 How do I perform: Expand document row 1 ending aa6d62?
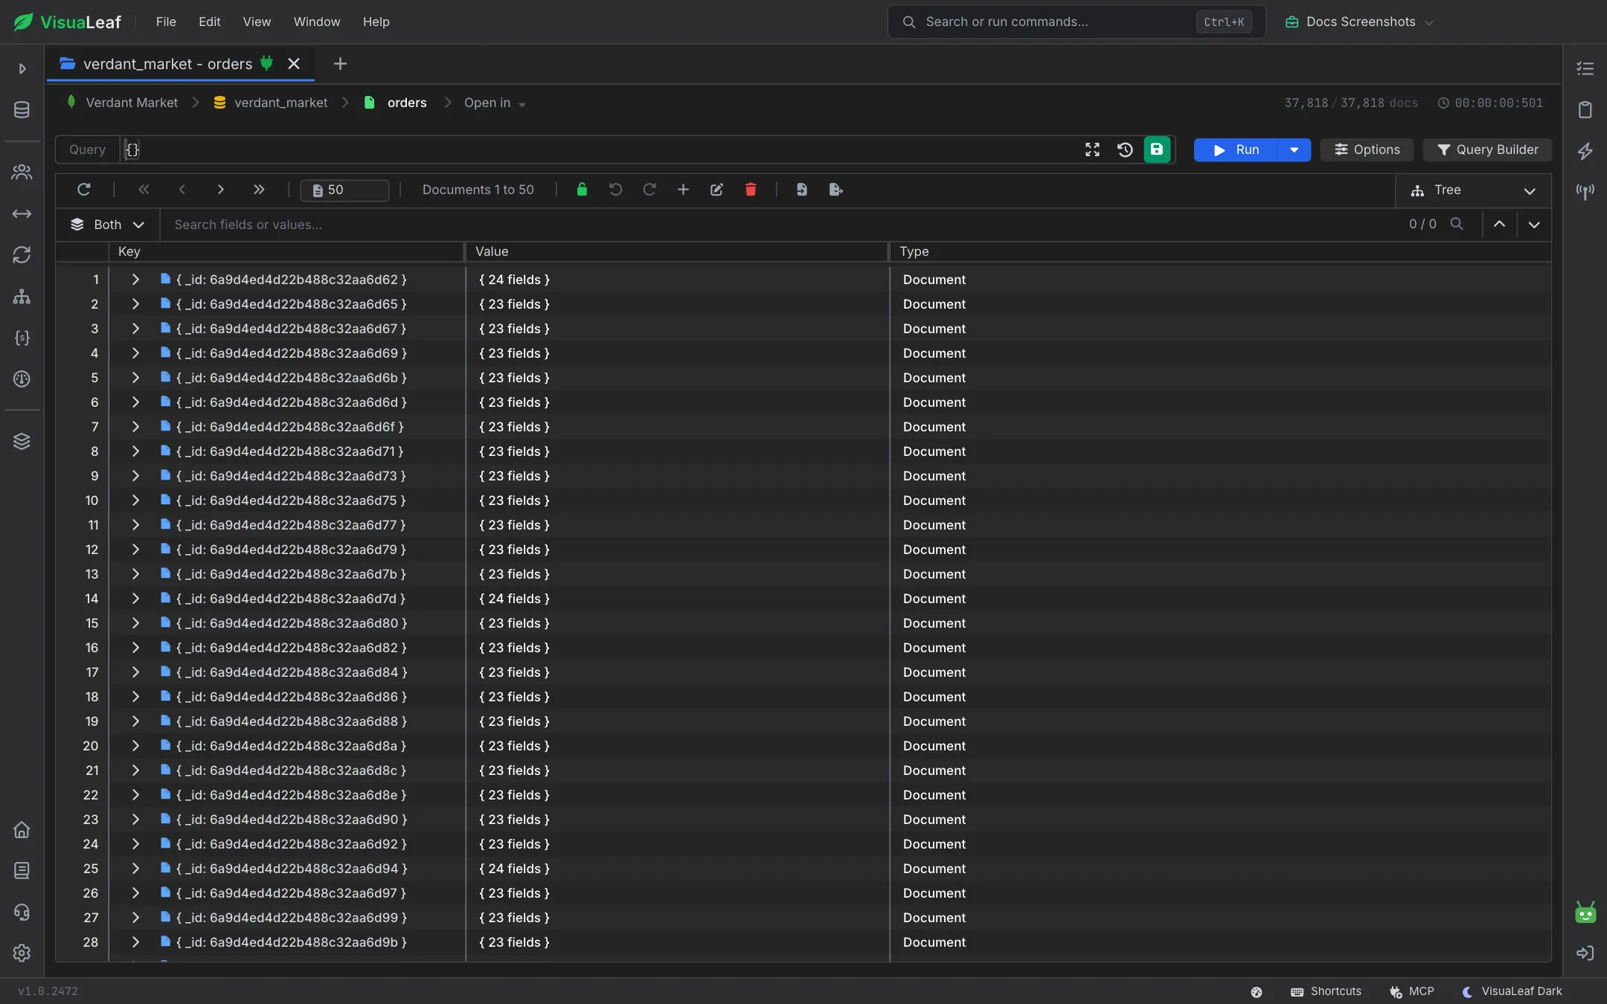(x=135, y=280)
